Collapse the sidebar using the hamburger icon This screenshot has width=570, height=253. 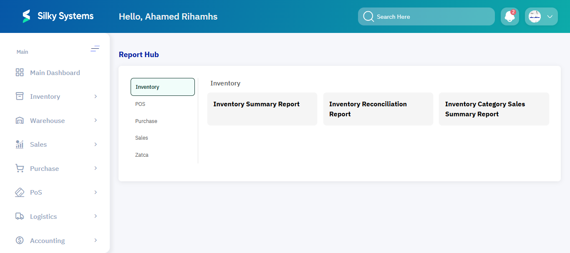[95, 49]
